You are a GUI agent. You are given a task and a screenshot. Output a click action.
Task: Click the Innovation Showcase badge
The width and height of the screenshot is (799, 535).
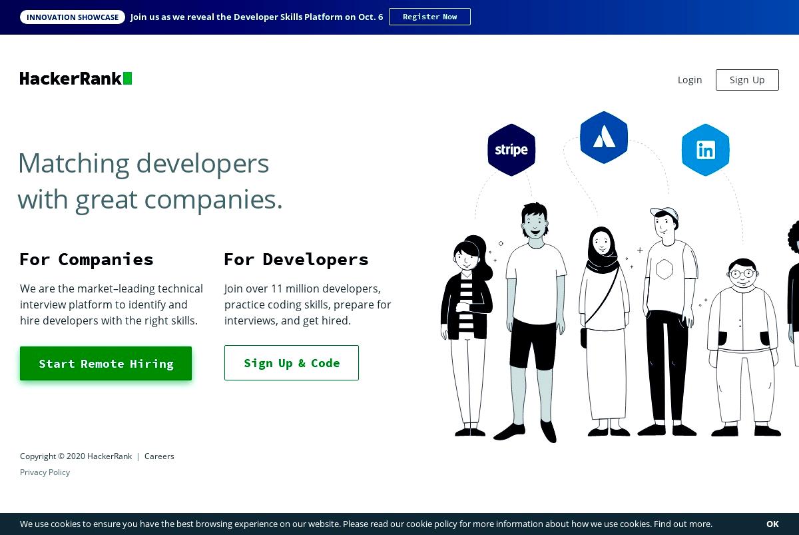pyautogui.click(x=73, y=17)
